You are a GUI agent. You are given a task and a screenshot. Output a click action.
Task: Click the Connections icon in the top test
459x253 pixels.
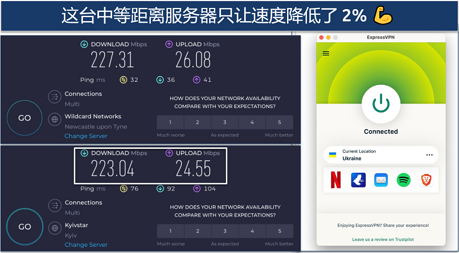pos(55,97)
